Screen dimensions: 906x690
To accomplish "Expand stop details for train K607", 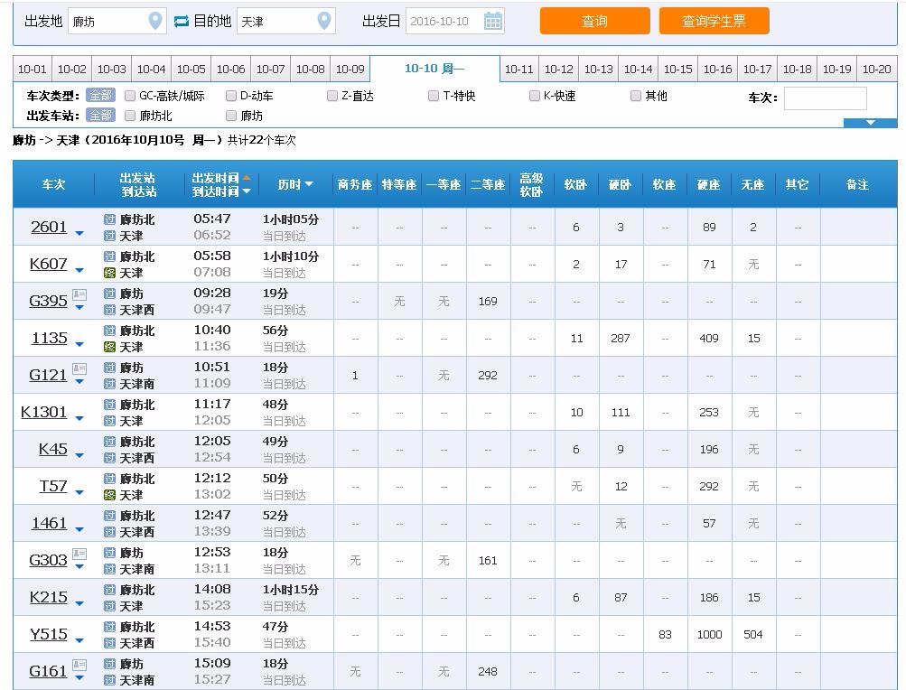I will click(79, 270).
